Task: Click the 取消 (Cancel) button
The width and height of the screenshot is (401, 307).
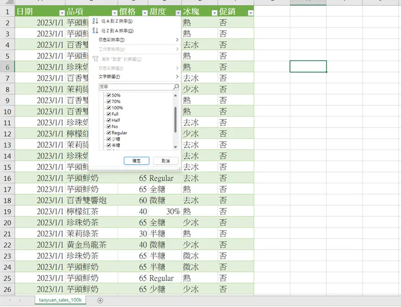Action: [166, 161]
